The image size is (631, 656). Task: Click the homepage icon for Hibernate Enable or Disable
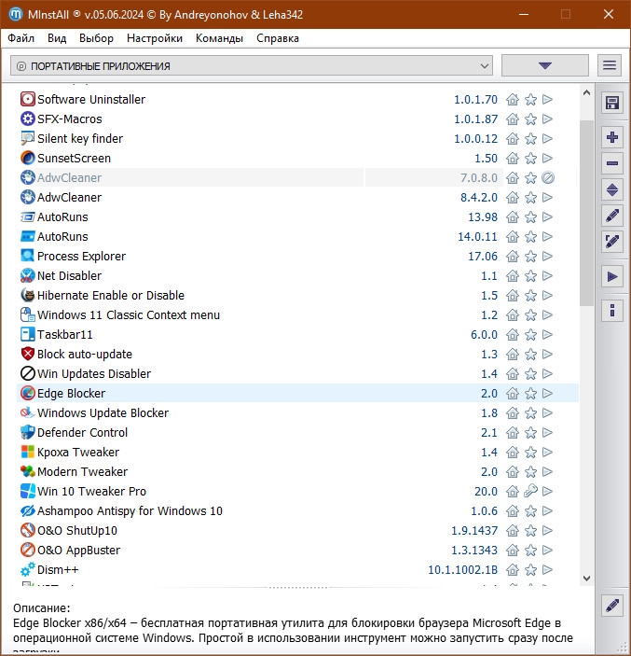click(x=513, y=296)
